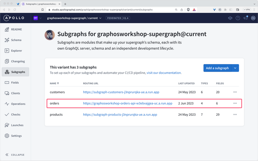258x161 pixels.
Task: Open the Settings gear icon
Action: 7,136
